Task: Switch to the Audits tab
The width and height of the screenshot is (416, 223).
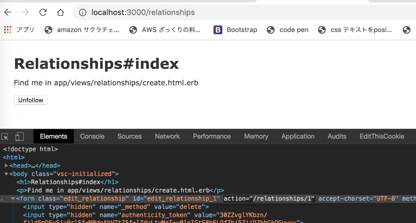Action: pyautogui.click(x=337, y=136)
